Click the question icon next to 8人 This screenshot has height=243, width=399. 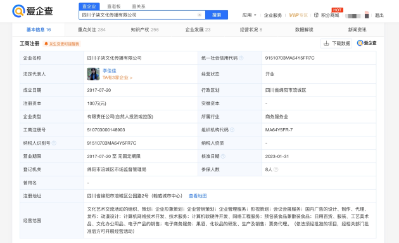tap(276, 169)
